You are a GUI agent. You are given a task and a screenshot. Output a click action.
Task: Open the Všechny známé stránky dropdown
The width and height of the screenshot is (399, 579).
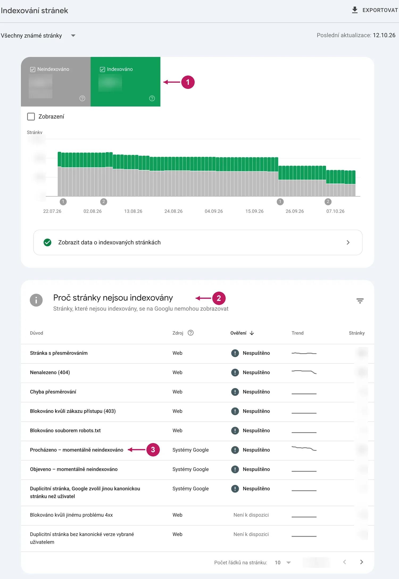click(x=38, y=36)
